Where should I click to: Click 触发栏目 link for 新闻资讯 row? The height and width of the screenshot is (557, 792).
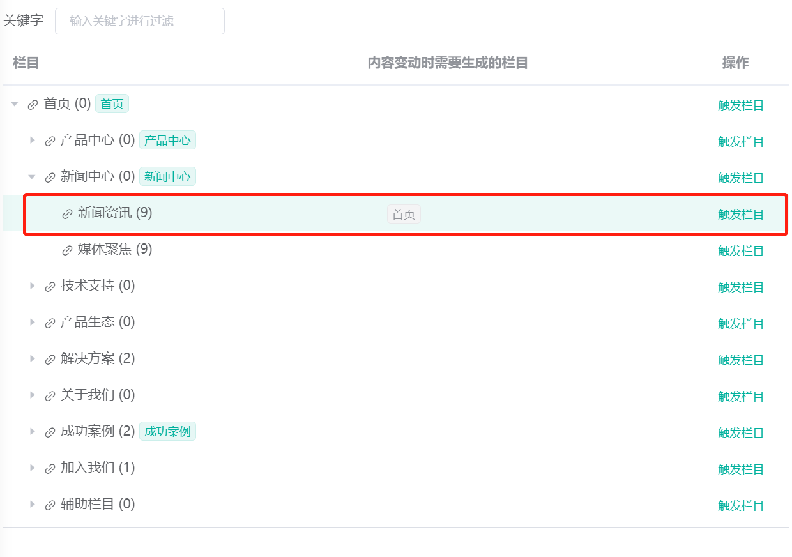740,215
